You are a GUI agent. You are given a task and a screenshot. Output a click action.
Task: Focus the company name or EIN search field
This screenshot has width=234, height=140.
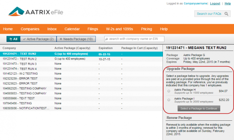pyautogui.click(x=134, y=39)
